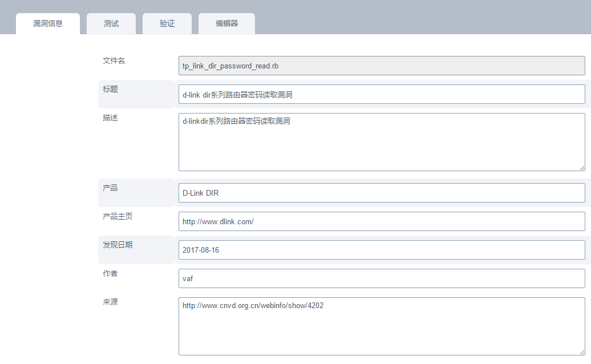Click the 产品主页 label
The image size is (591, 364).
118,216
